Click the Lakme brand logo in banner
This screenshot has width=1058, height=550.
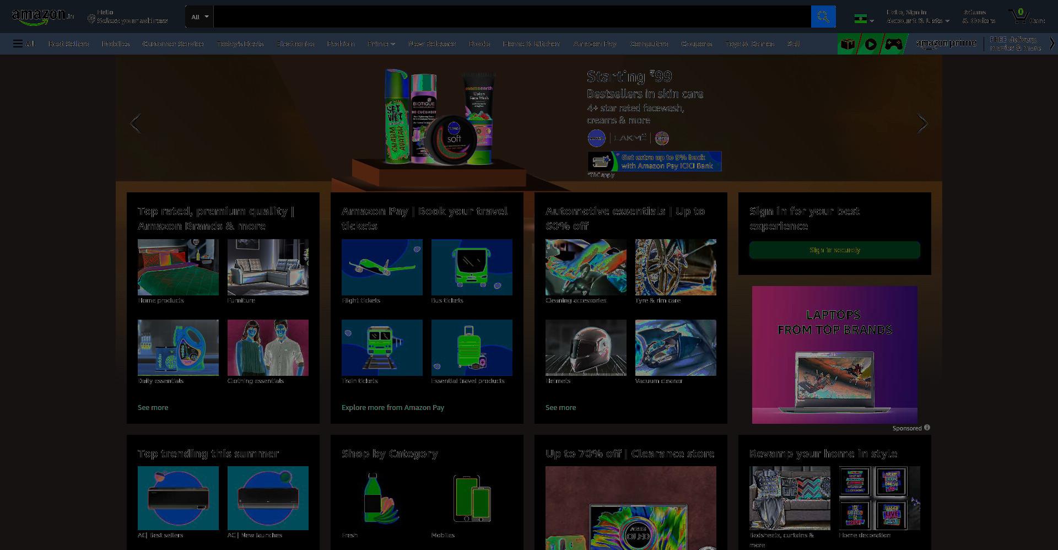point(630,138)
